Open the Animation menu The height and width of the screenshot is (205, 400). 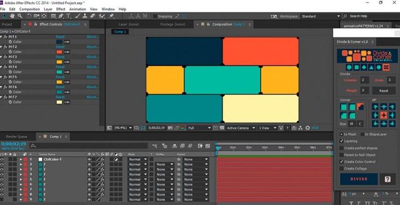tap(77, 9)
